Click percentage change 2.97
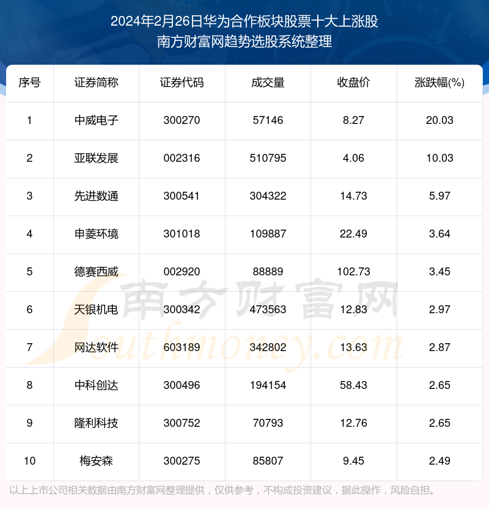Screen dimensions: 489x508 coord(439,310)
